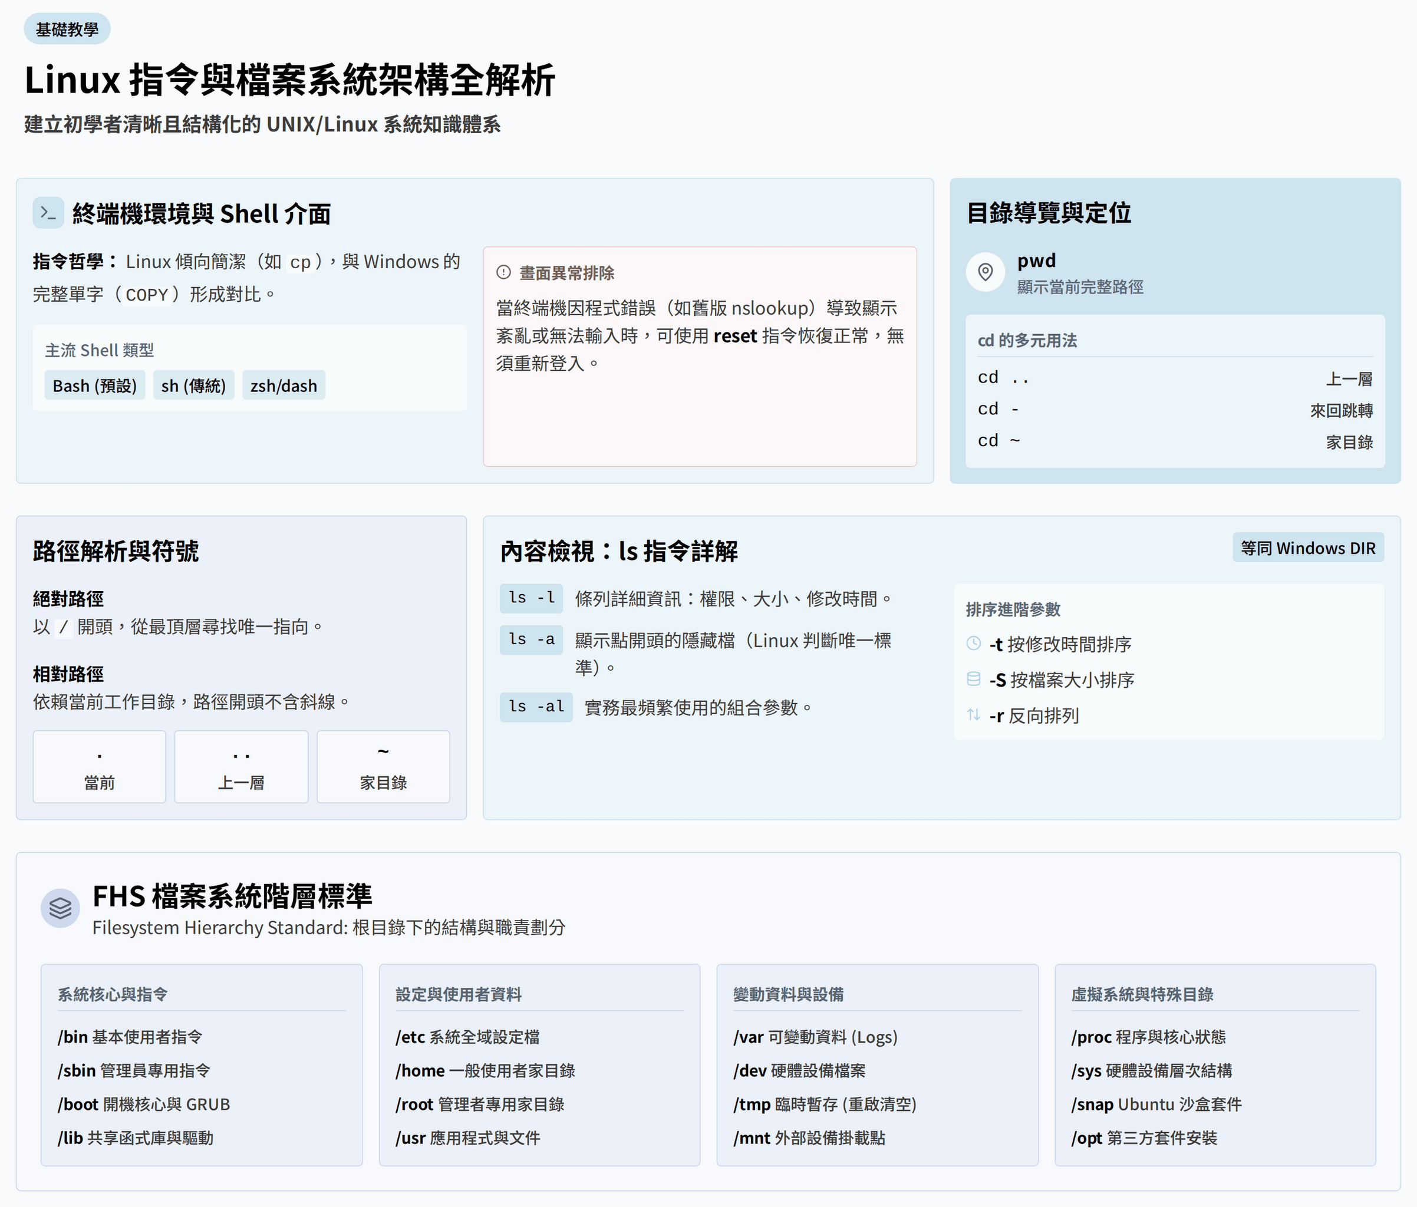
Task: Click the 基礎教學 badge
Action: pyautogui.click(x=67, y=29)
